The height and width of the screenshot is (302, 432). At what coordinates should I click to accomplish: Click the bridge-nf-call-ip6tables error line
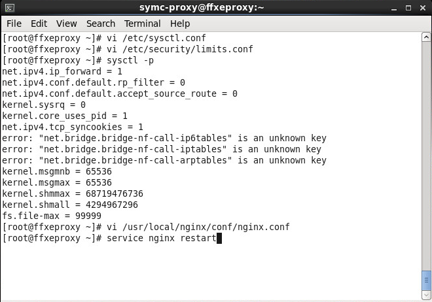tap(164, 139)
